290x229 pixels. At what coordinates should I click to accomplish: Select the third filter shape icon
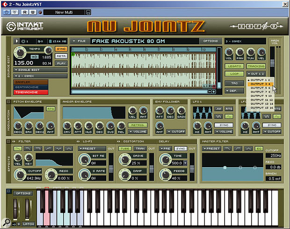tap(38, 149)
